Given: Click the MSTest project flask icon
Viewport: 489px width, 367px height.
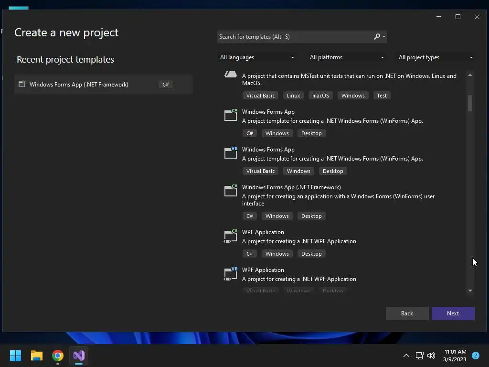Looking at the screenshot, I should [x=231, y=74].
